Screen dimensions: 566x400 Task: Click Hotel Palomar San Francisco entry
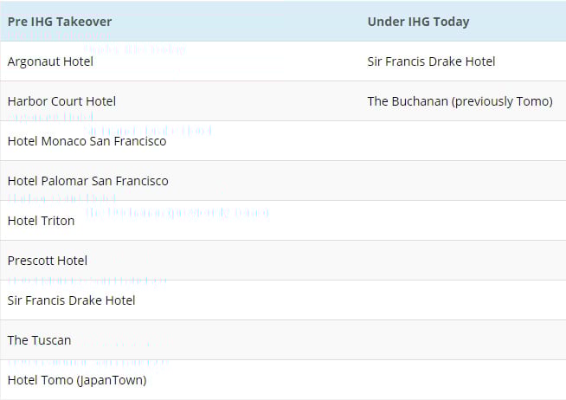[x=87, y=181]
